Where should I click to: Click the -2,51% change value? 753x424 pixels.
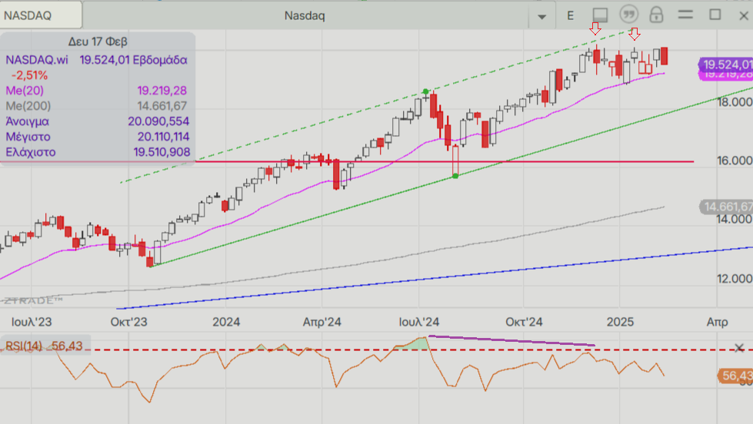point(30,75)
